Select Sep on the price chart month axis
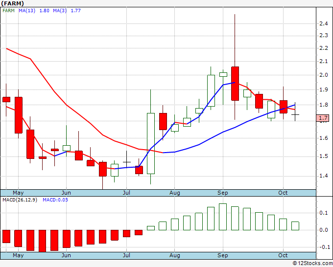Image resolution: width=333 pixels, height=267 pixels. (222, 193)
